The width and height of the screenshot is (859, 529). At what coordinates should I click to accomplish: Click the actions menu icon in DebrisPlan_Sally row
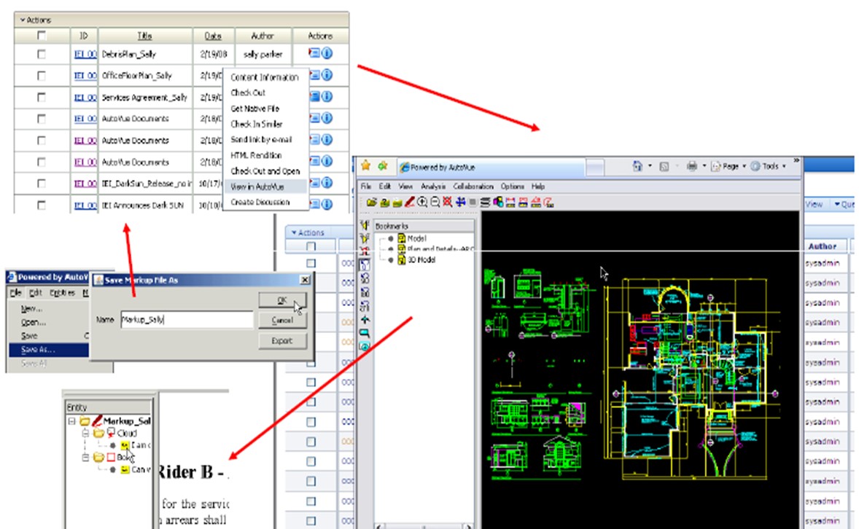(314, 53)
